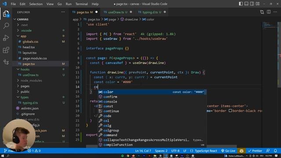Open layout.tsx in explorer
This screenshot has width=281, height=158.
29,53
